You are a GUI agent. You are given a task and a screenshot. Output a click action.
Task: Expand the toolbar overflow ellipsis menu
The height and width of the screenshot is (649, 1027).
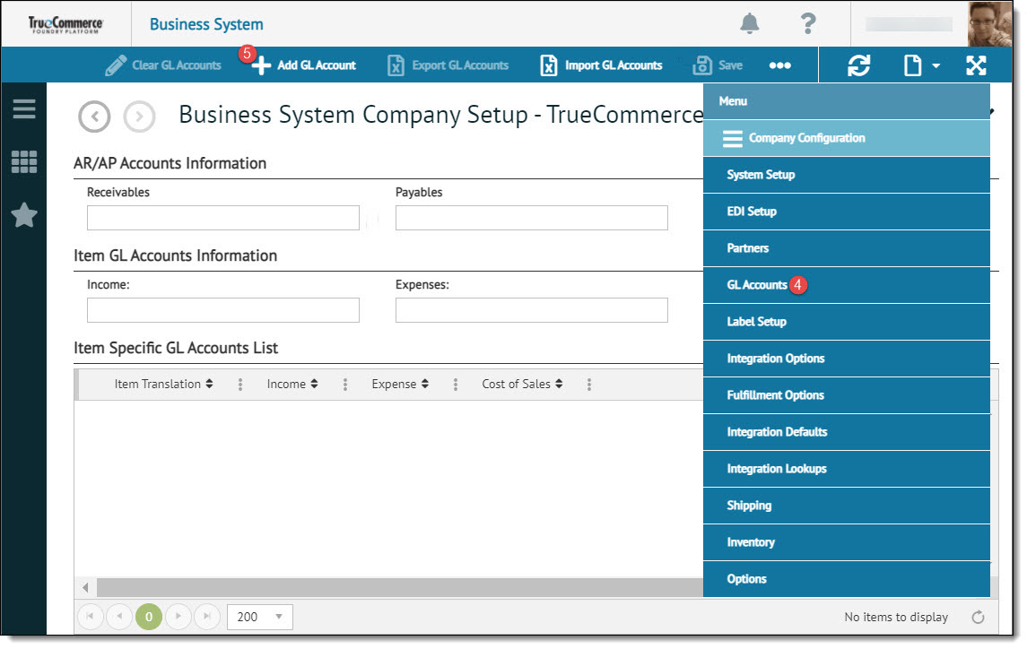tap(779, 65)
